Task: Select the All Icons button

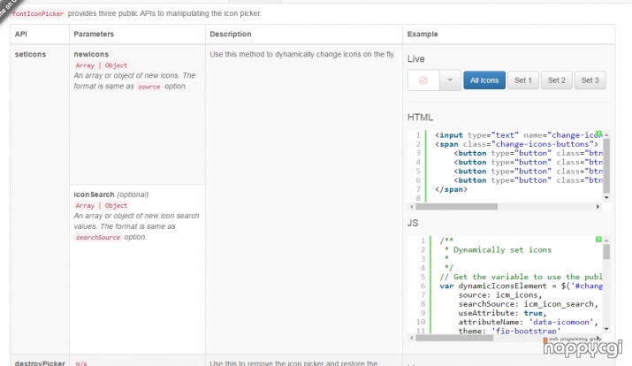Action: point(484,80)
